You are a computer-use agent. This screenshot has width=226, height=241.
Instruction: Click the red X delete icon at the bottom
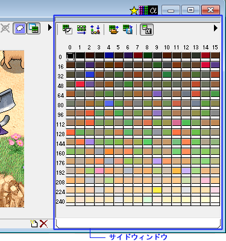click(43, 224)
